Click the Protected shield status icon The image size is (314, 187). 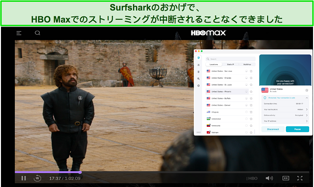pos(265,98)
